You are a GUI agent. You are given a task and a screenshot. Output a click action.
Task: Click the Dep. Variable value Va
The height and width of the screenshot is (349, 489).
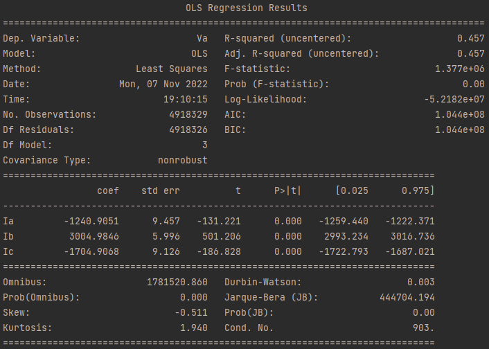point(202,38)
